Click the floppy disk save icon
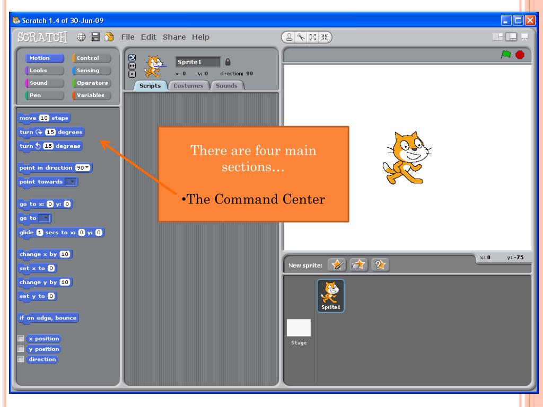Screen dimensions: 543x407 tap(95, 37)
